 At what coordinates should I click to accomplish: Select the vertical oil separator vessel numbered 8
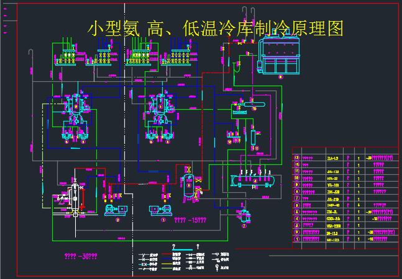click(190, 187)
